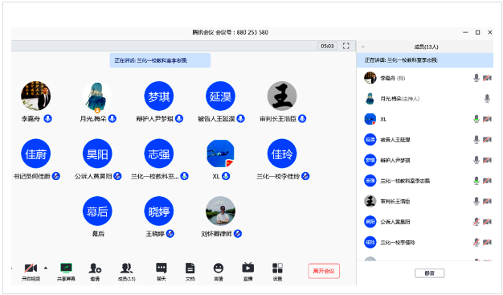Toggle the microphone in the 李嘉舟 (我) member row

point(476,78)
